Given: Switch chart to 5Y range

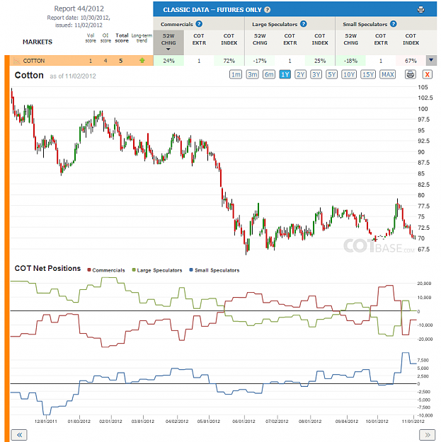Looking at the screenshot, I should coord(331,74).
